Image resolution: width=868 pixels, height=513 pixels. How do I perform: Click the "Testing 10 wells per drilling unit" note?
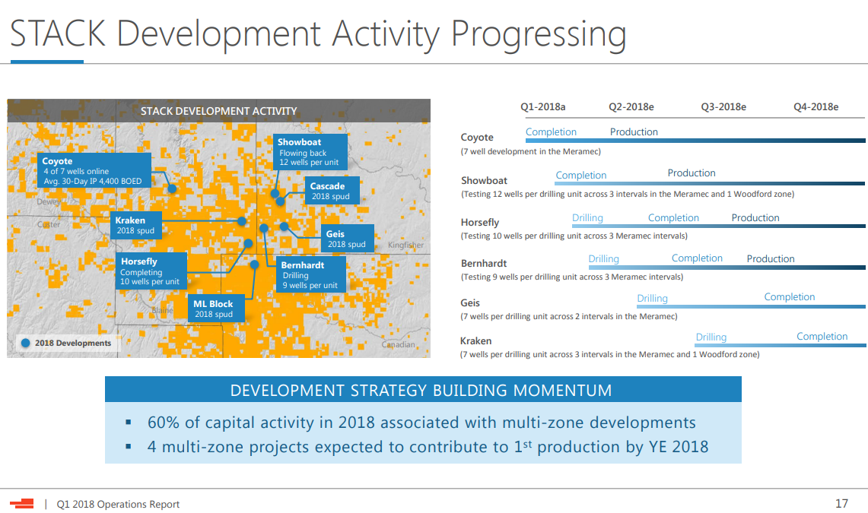(574, 236)
